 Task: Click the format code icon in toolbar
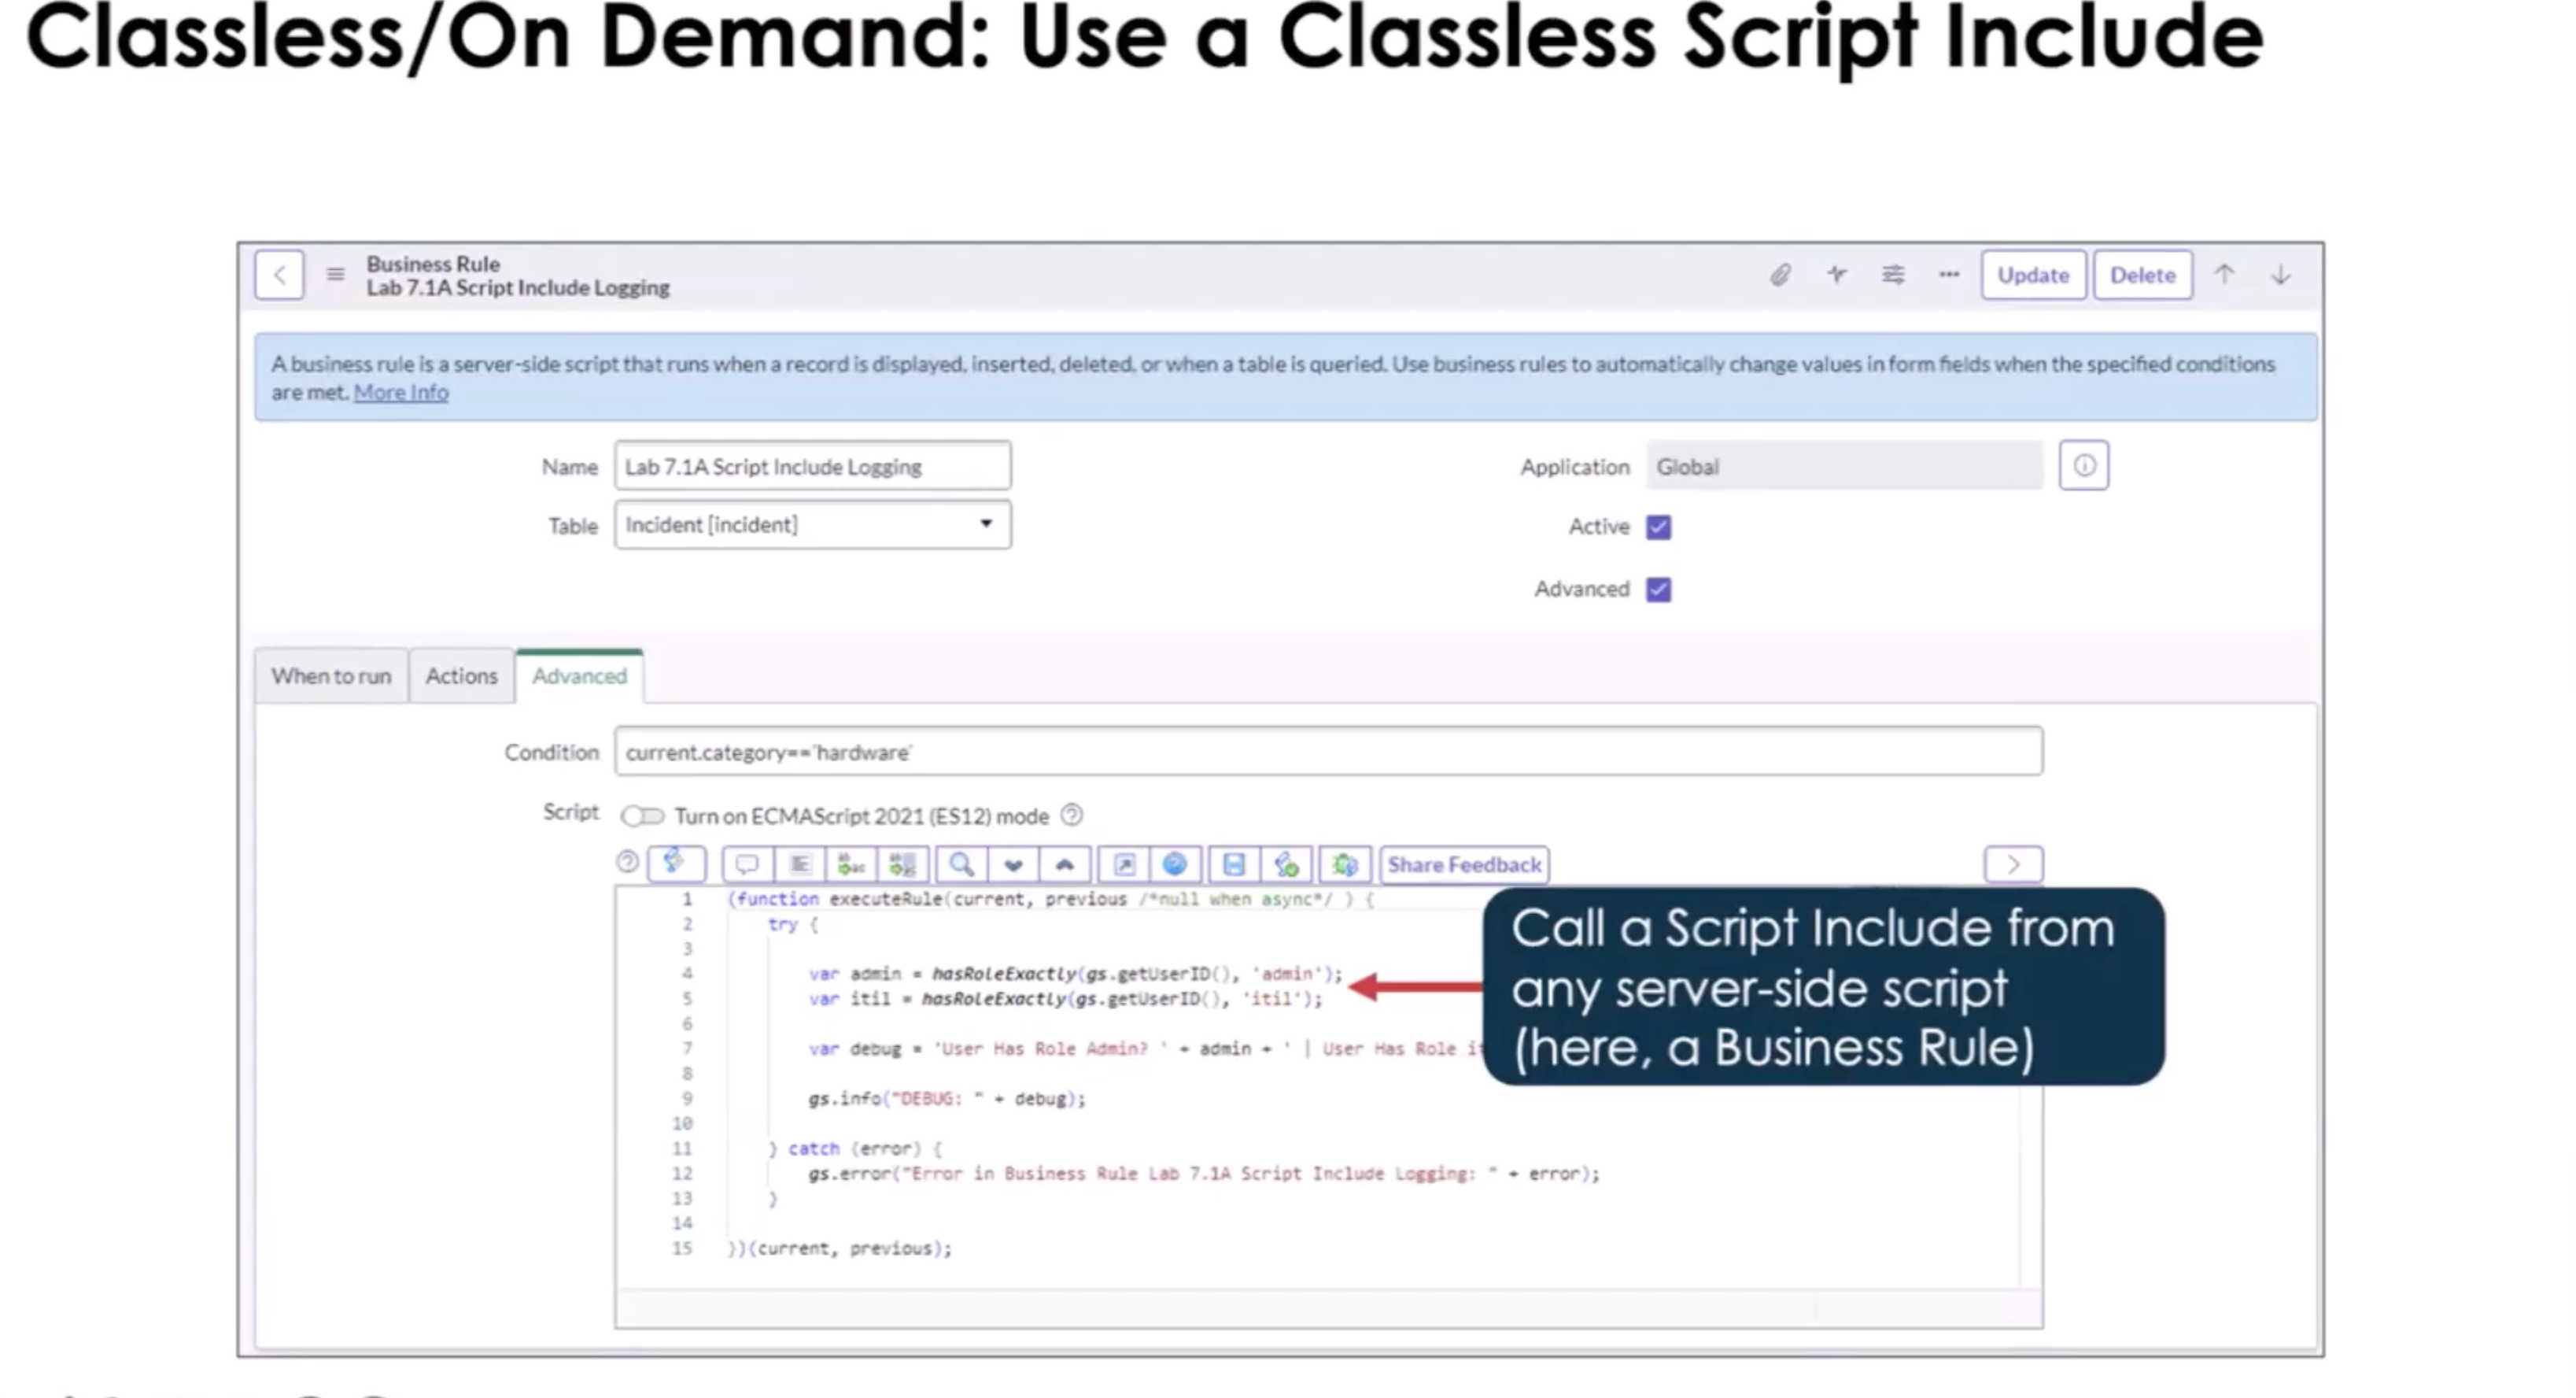(x=800, y=864)
